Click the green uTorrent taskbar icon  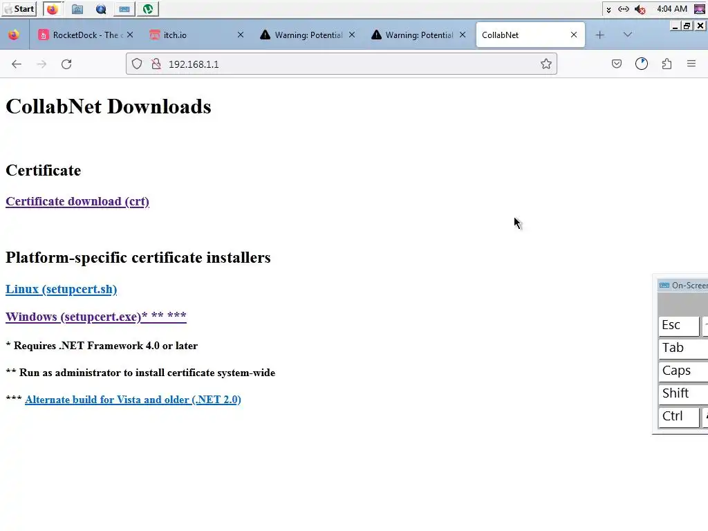point(148,9)
